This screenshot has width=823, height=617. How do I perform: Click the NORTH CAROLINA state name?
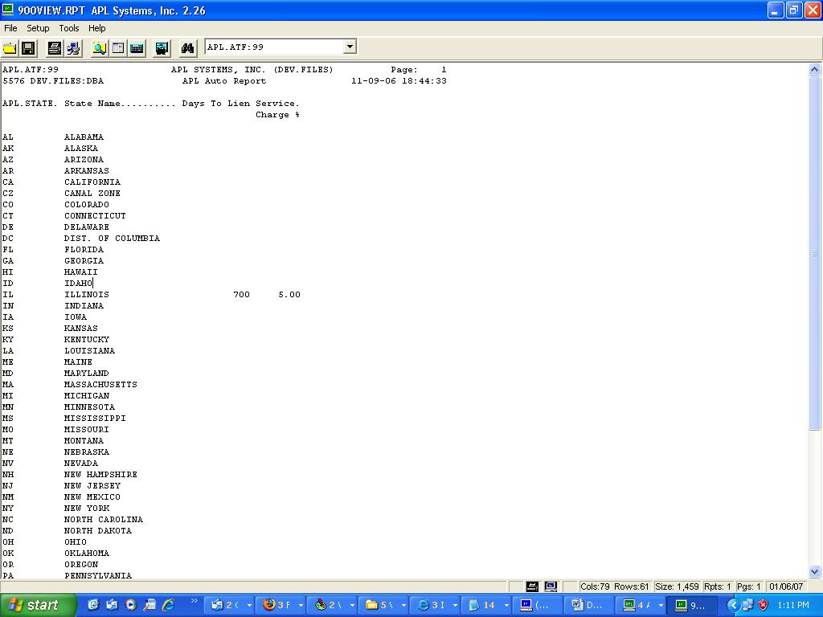104,520
